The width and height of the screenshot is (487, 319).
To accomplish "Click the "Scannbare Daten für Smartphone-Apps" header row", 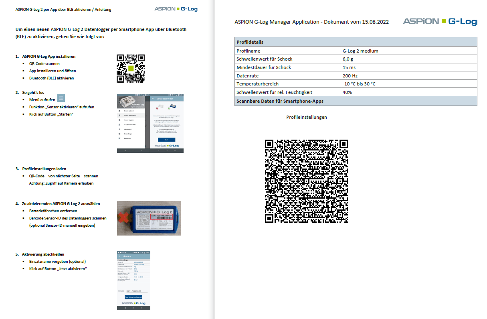I will point(356,101).
